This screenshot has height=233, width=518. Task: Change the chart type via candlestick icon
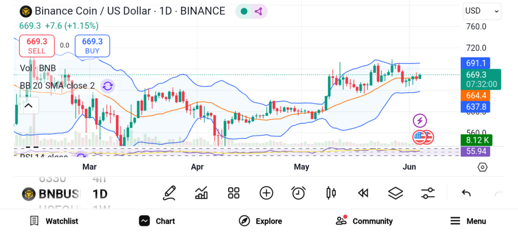click(331, 193)
